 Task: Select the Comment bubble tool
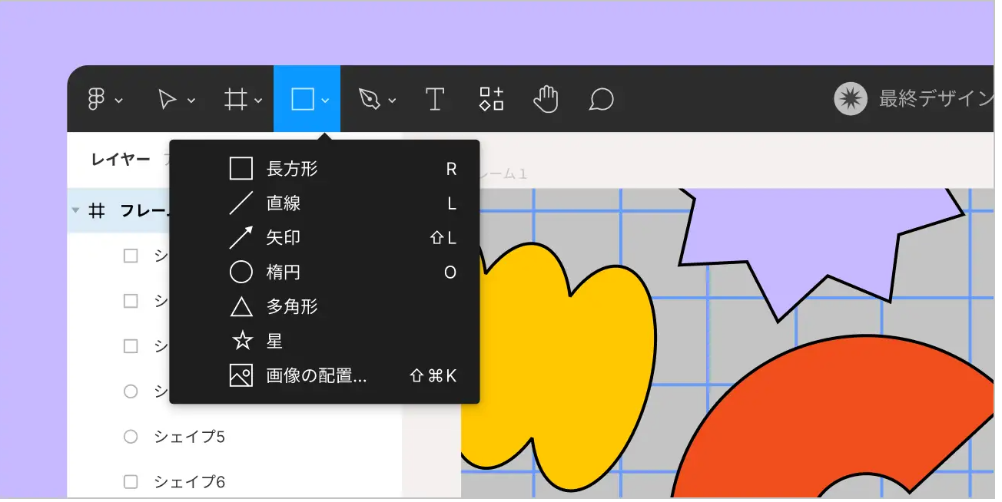click(x=601, y=99)
